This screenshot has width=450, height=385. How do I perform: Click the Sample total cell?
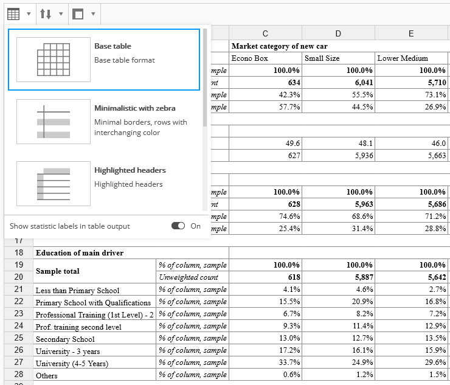tap(95, 271)
